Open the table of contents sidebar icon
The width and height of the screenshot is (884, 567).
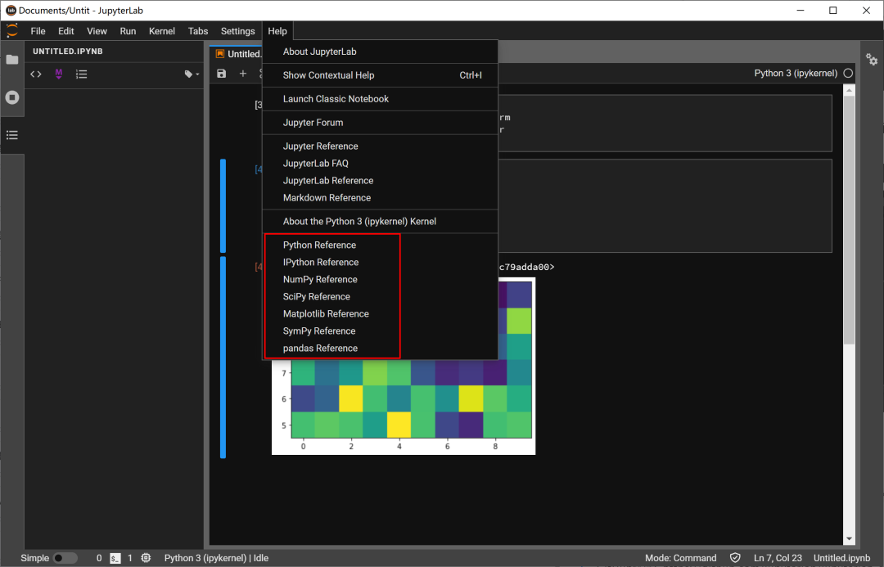[11, 135]
